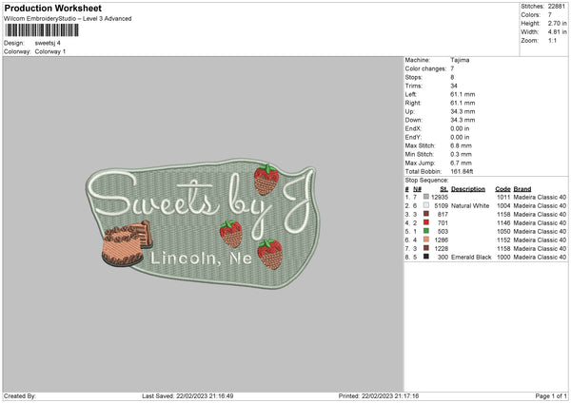This screenshot has width=571, height=403.
Task: Click thread code '1011'
Action: point(503,197)
